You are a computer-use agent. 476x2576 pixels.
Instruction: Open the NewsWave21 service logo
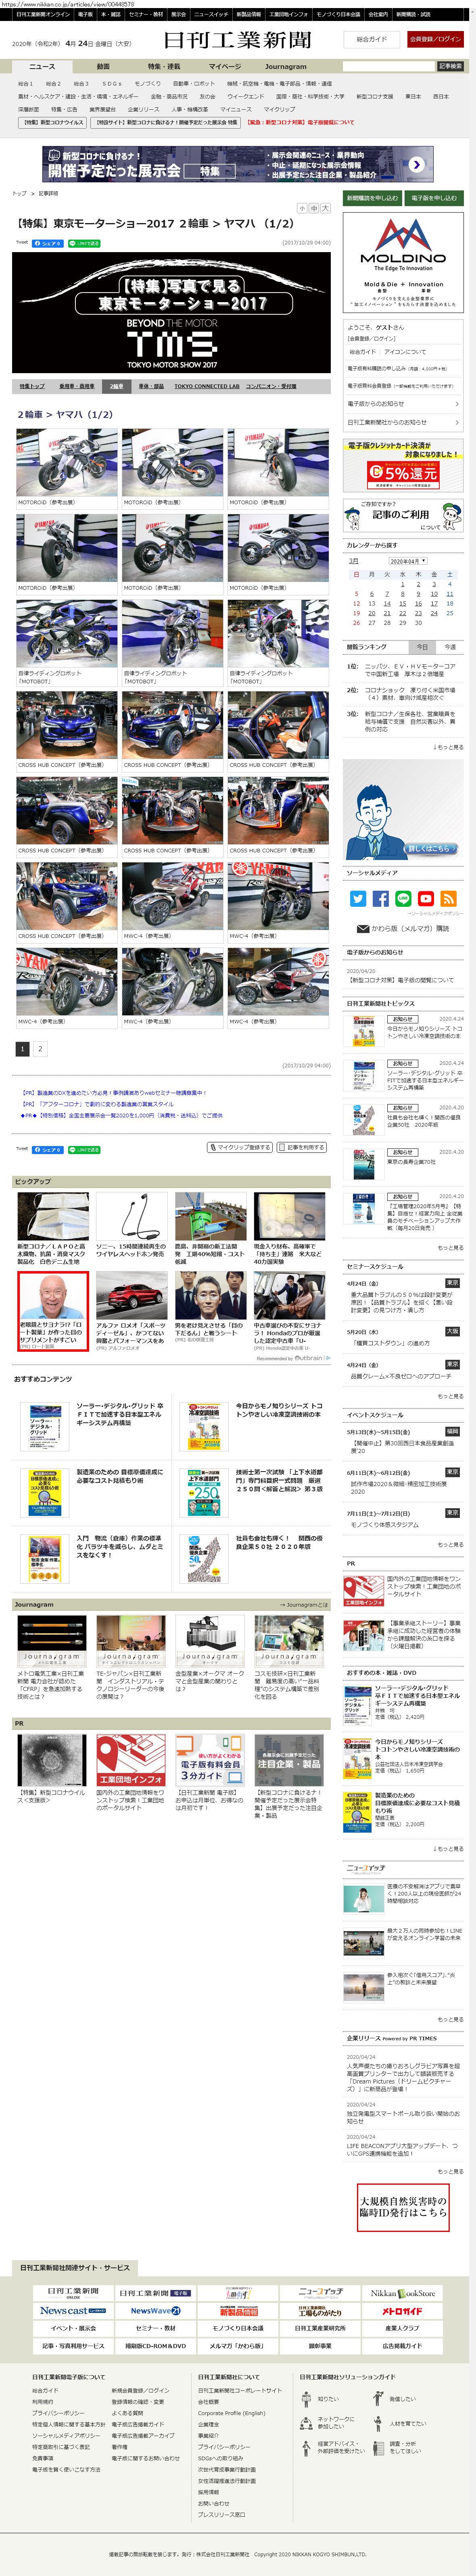[x=156, y=2311]
